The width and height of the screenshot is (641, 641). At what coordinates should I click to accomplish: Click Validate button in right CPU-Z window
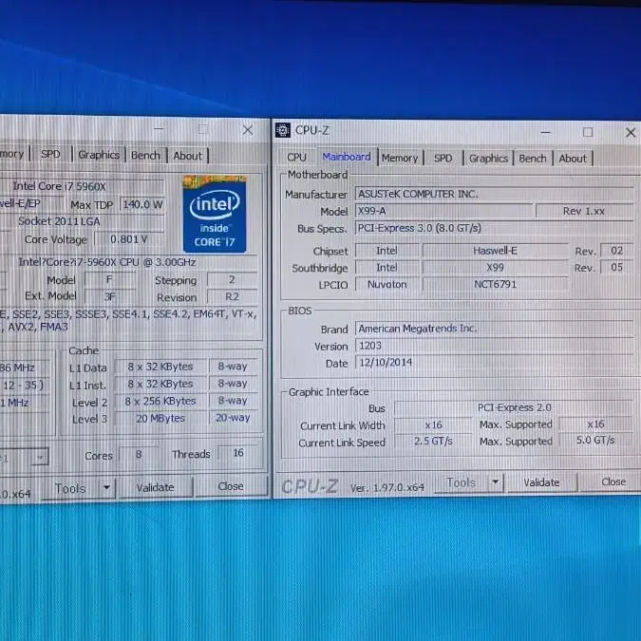pos(541,482)
